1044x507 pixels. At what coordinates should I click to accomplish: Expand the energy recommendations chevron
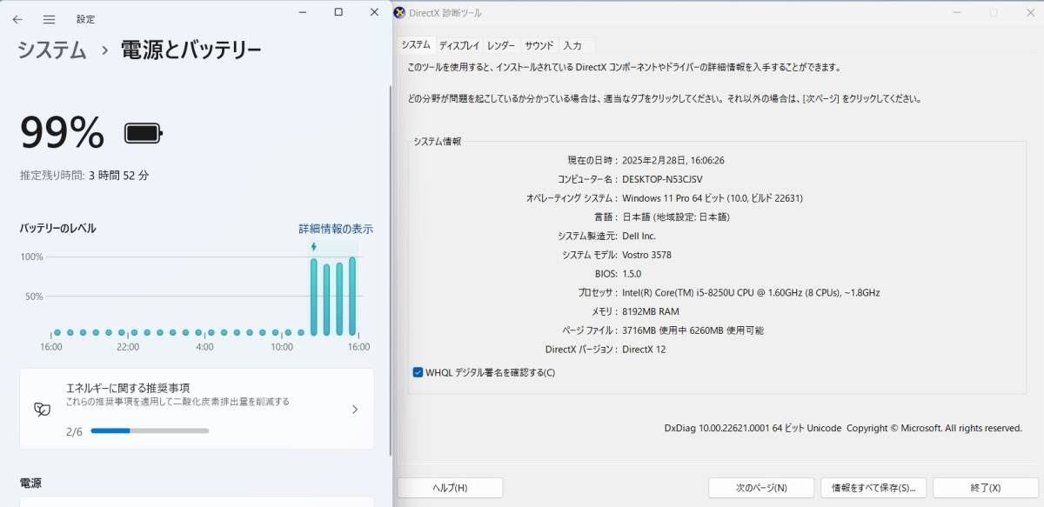(354, 409)
